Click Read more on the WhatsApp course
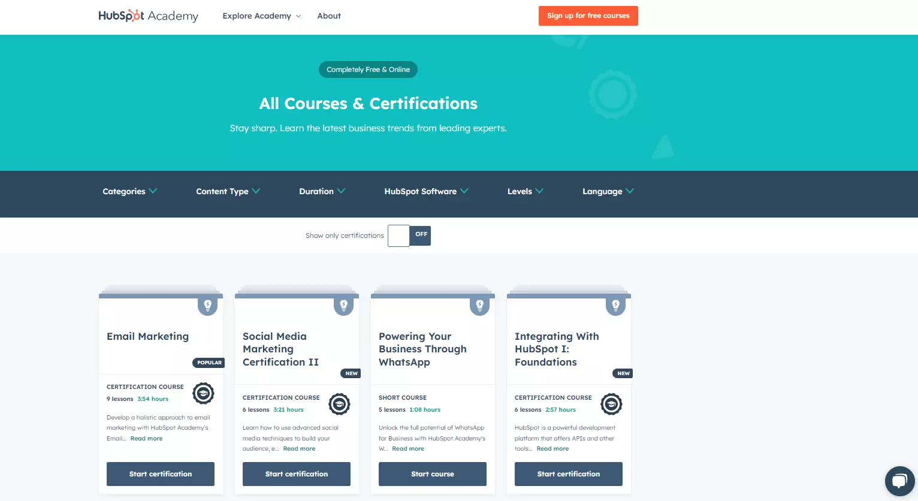Screen dimensions: 918x501 407,448
